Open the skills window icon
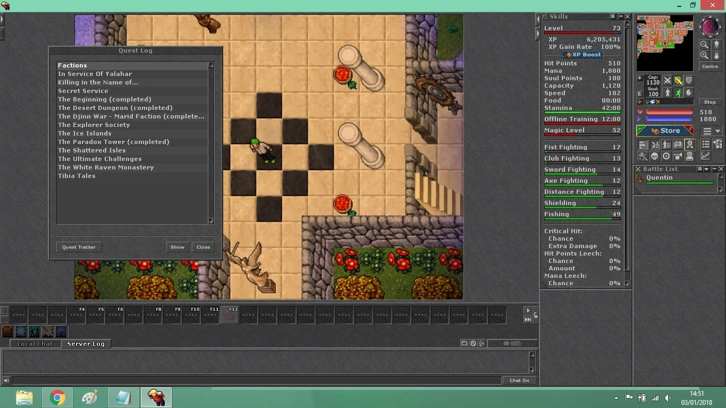This screenshot has width=726, height=408. (644, 144)
